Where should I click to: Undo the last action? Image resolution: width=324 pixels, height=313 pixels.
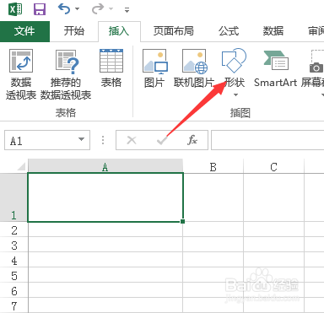64,8
